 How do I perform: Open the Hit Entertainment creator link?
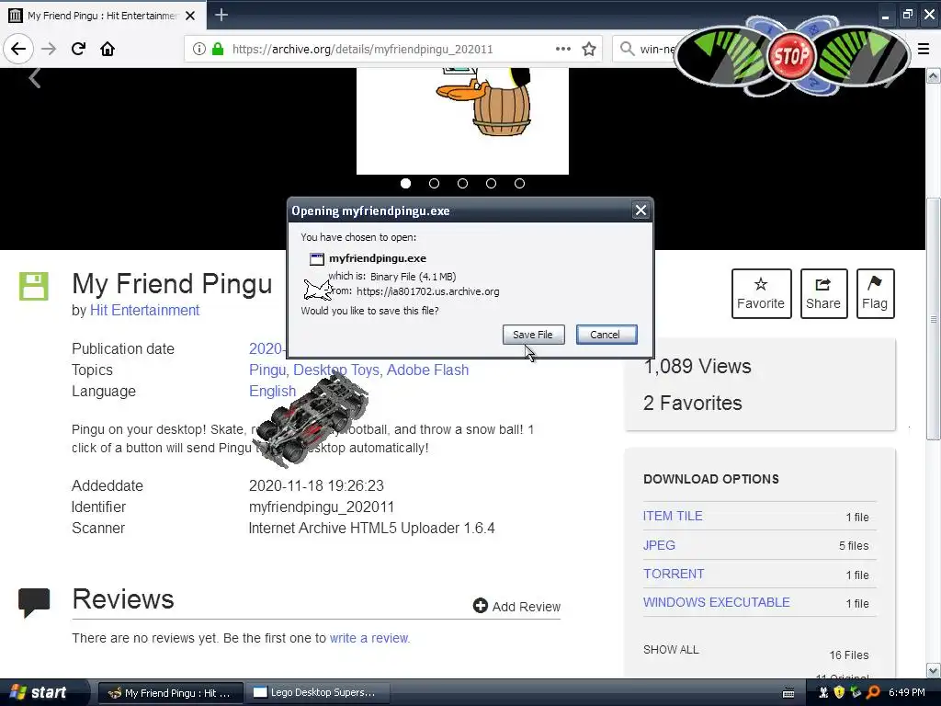144,311
